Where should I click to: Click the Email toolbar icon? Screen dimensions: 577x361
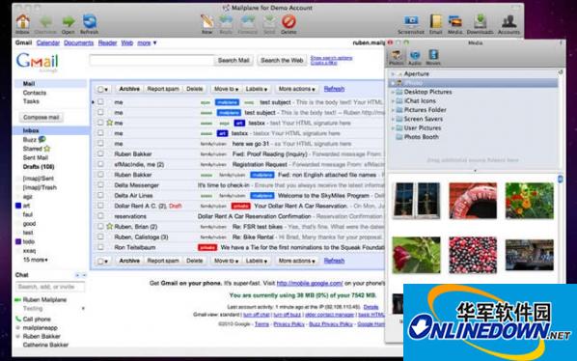[436, 21]
